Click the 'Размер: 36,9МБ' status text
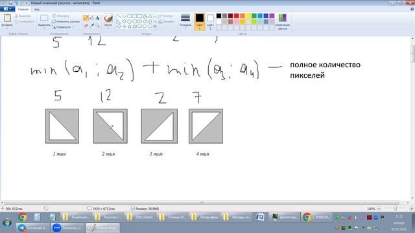This screenshot has height=233, width=415. click(147, 208)
